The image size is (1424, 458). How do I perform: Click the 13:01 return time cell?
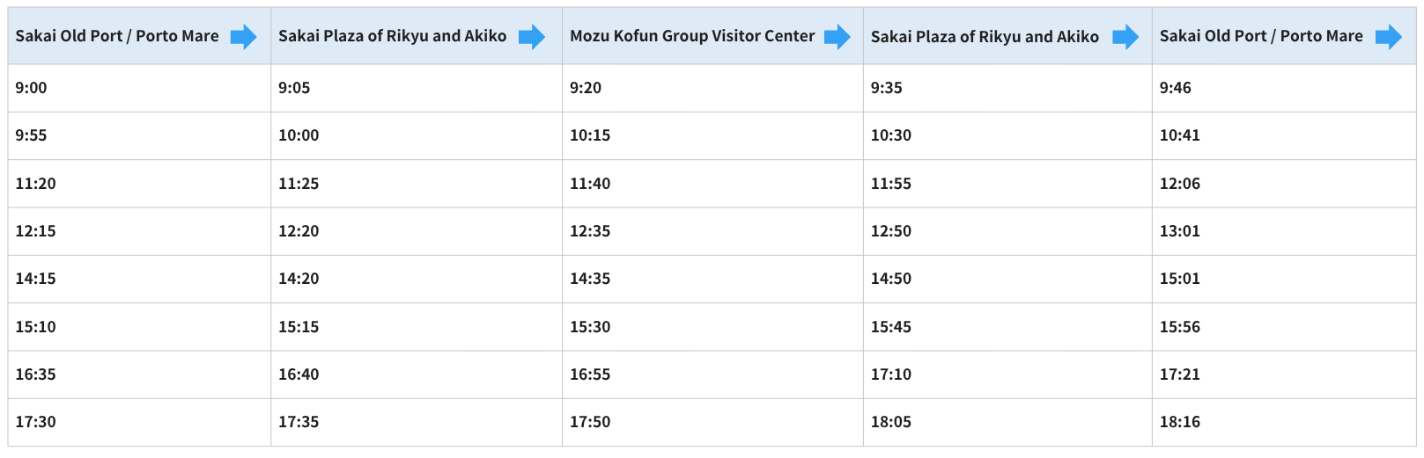pyautogui.click(x=1284, y=231)
